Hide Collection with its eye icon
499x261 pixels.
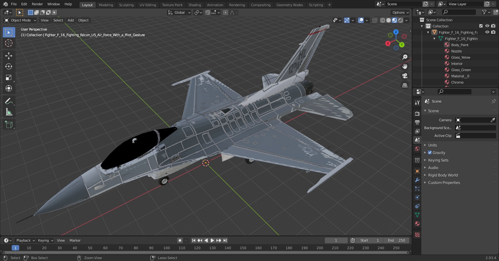click(x=487, y=26)
